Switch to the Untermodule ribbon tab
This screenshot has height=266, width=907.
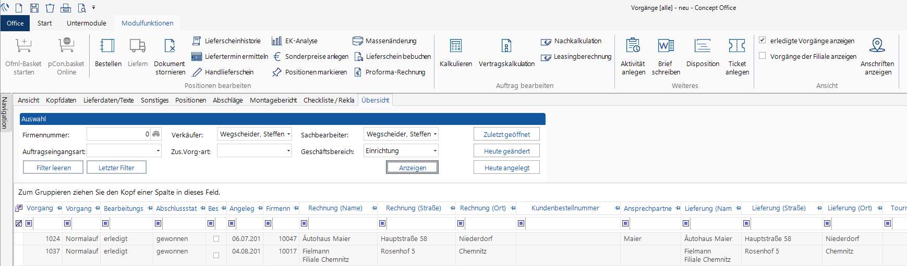coord(87,23)
